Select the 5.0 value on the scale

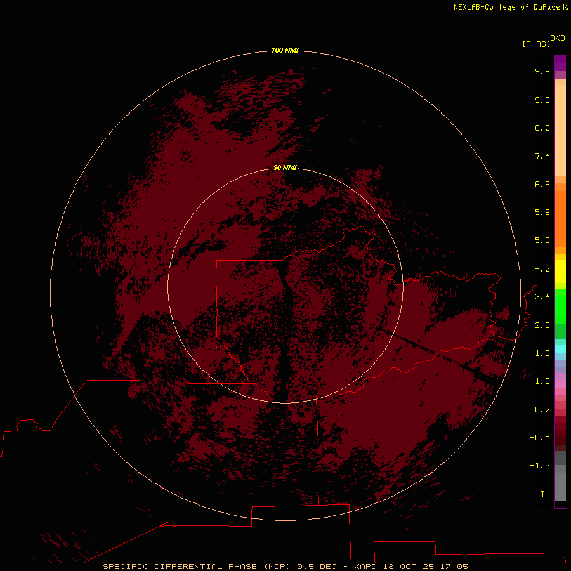[542, 240]
